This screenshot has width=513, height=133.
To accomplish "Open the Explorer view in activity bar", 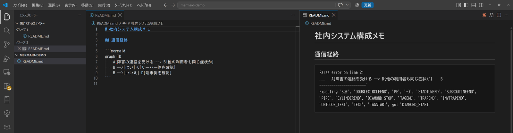I will pyautogui.click(x=7, y=17).
